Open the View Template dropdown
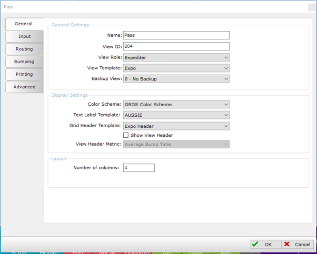Screen dimensions: 317x254 point(176,68)
